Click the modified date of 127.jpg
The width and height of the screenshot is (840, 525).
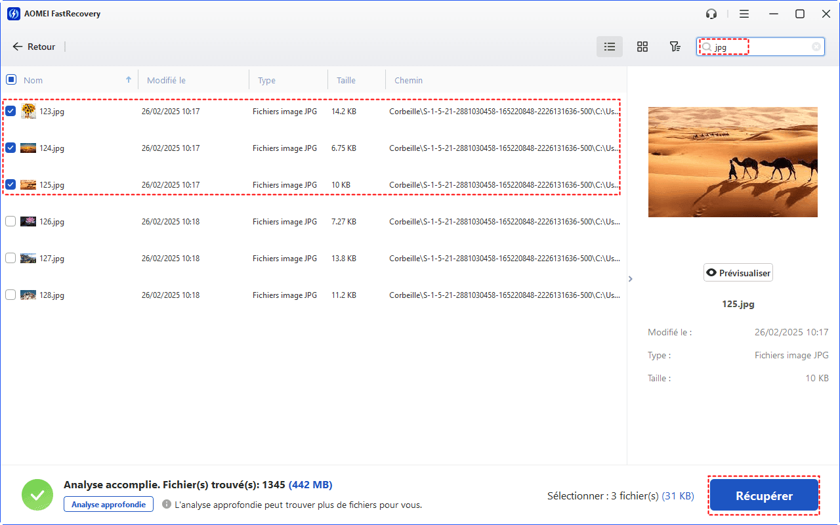click(x=171, y=259)
